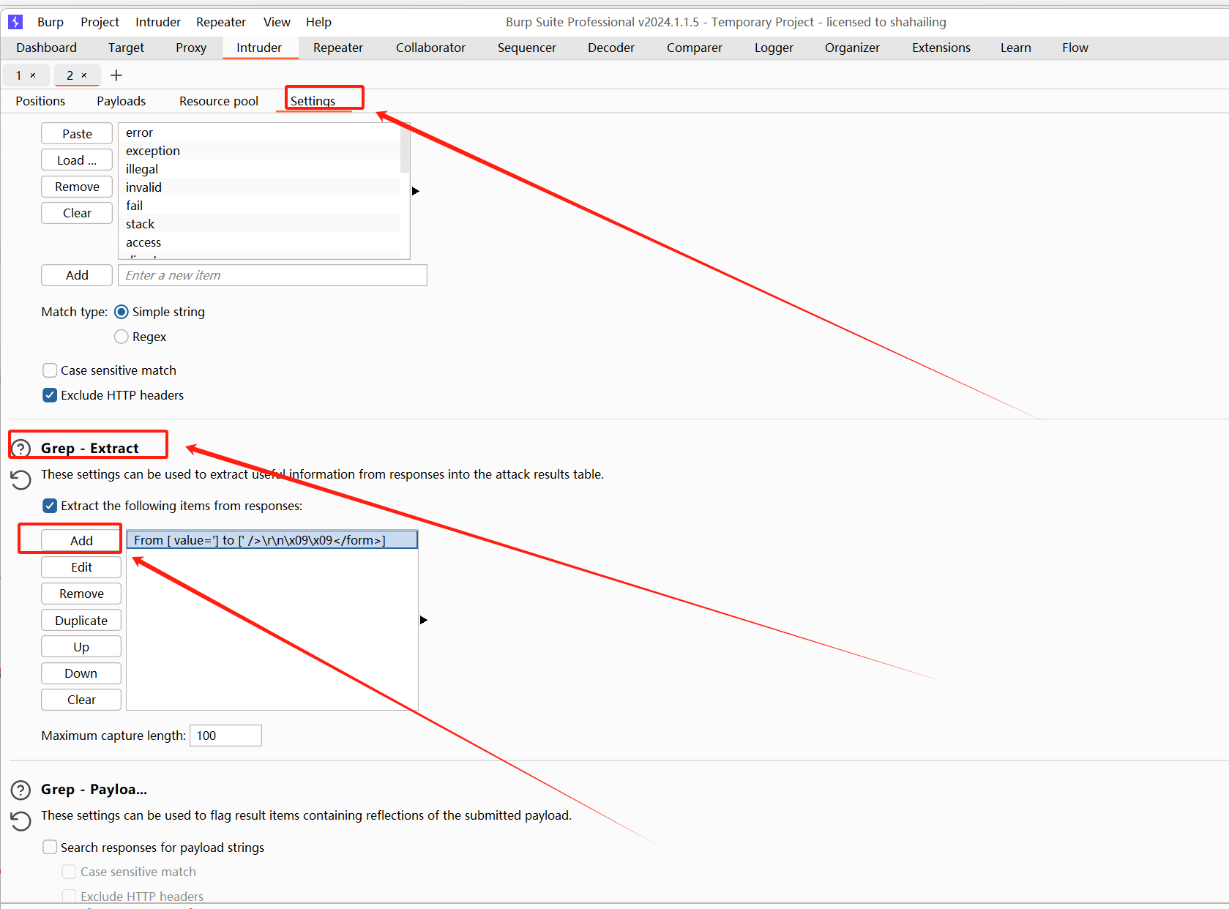Enable Search responses for payload strings
Viewport: 1229px width, 909px height.
coord(50,847)
